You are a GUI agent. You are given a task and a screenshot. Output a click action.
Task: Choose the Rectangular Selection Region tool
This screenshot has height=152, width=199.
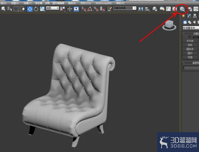(x=16, y=9)
